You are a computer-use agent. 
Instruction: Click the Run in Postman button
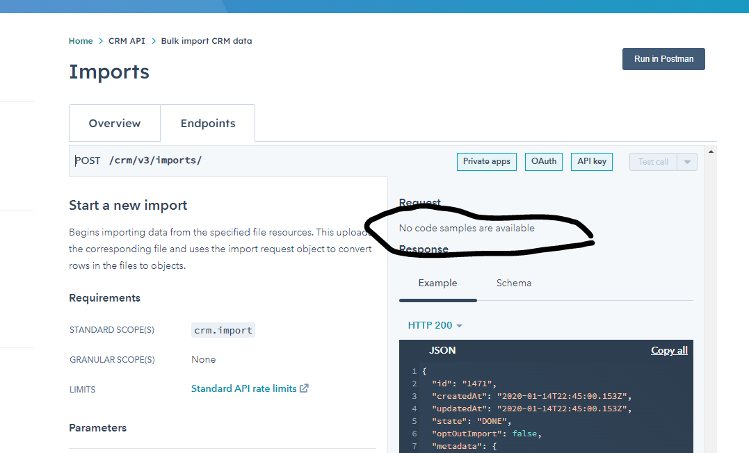pos(663,58)
